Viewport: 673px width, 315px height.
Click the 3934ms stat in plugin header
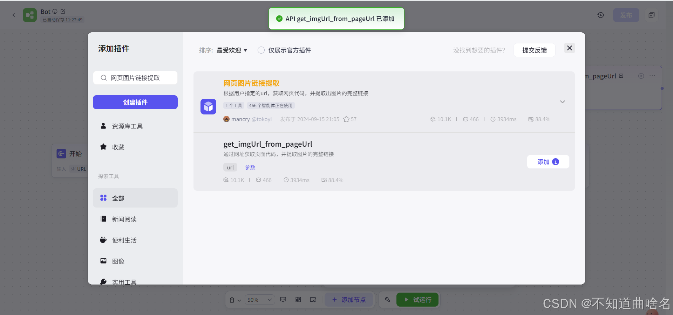pyautogui.click(x=503, y=119)
